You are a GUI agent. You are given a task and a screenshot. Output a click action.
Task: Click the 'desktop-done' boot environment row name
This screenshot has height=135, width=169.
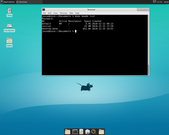click(50, 29)
